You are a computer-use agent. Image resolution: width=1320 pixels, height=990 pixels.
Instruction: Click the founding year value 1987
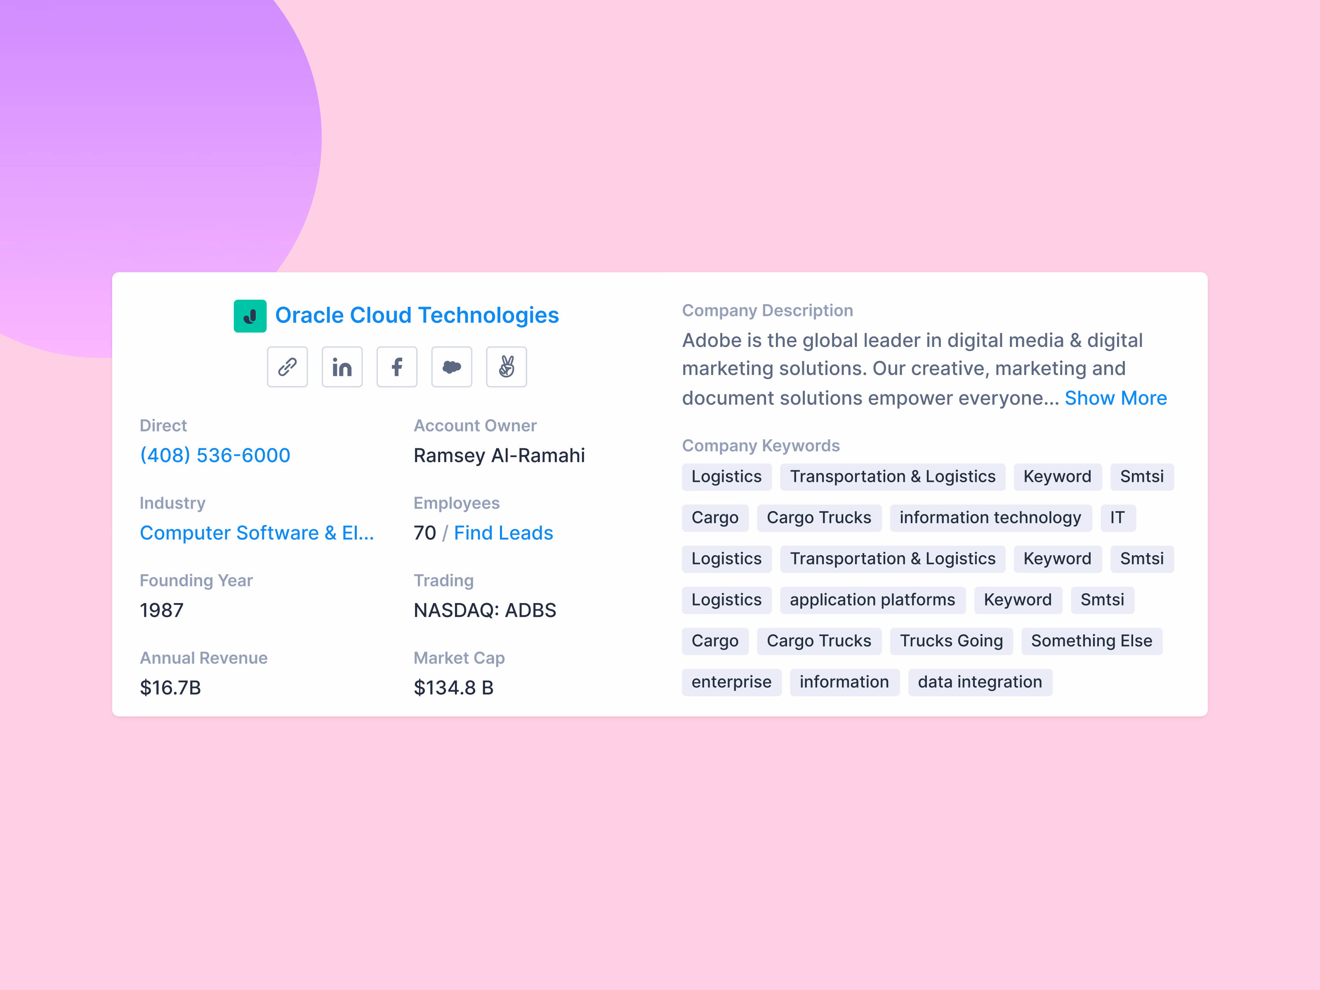point(162,610)
